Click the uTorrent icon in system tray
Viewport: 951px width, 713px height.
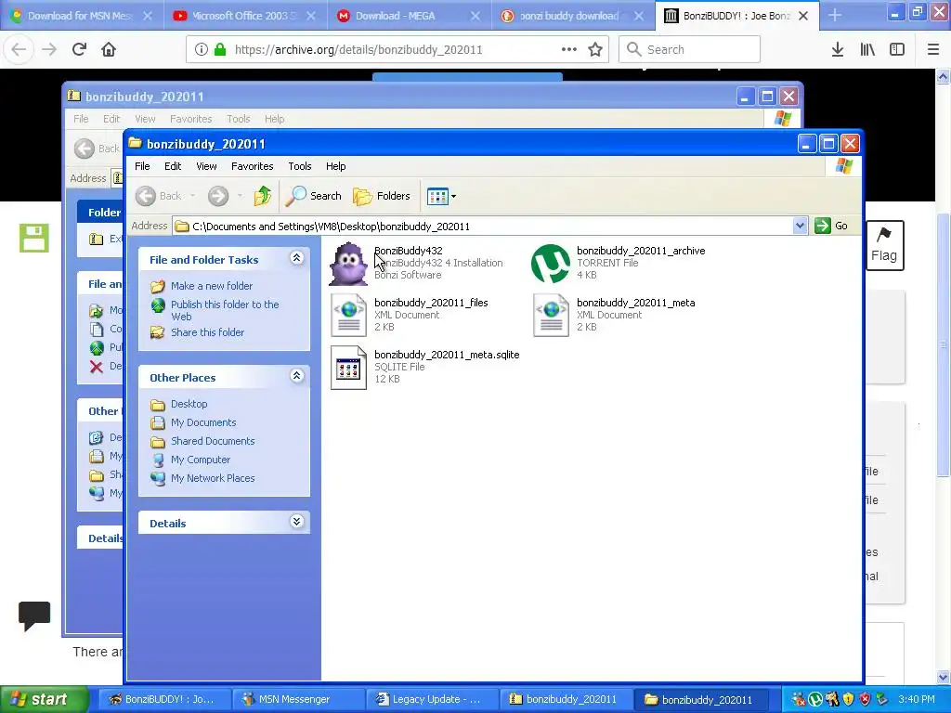tap(815, 699)
